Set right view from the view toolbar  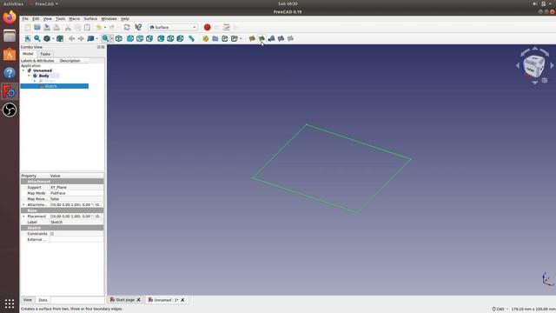(149, 38)
